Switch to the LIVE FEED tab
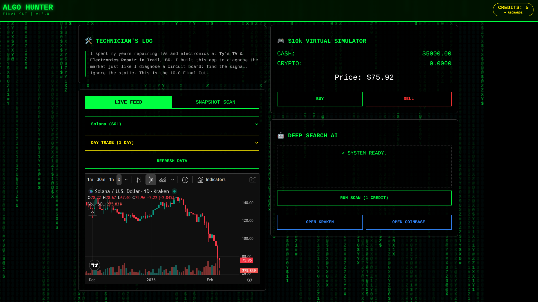Image resolution: width=538 pixels, height=302 pixels. [128, 102]
